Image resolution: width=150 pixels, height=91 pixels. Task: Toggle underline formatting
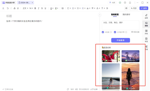(x=45, y=8)
